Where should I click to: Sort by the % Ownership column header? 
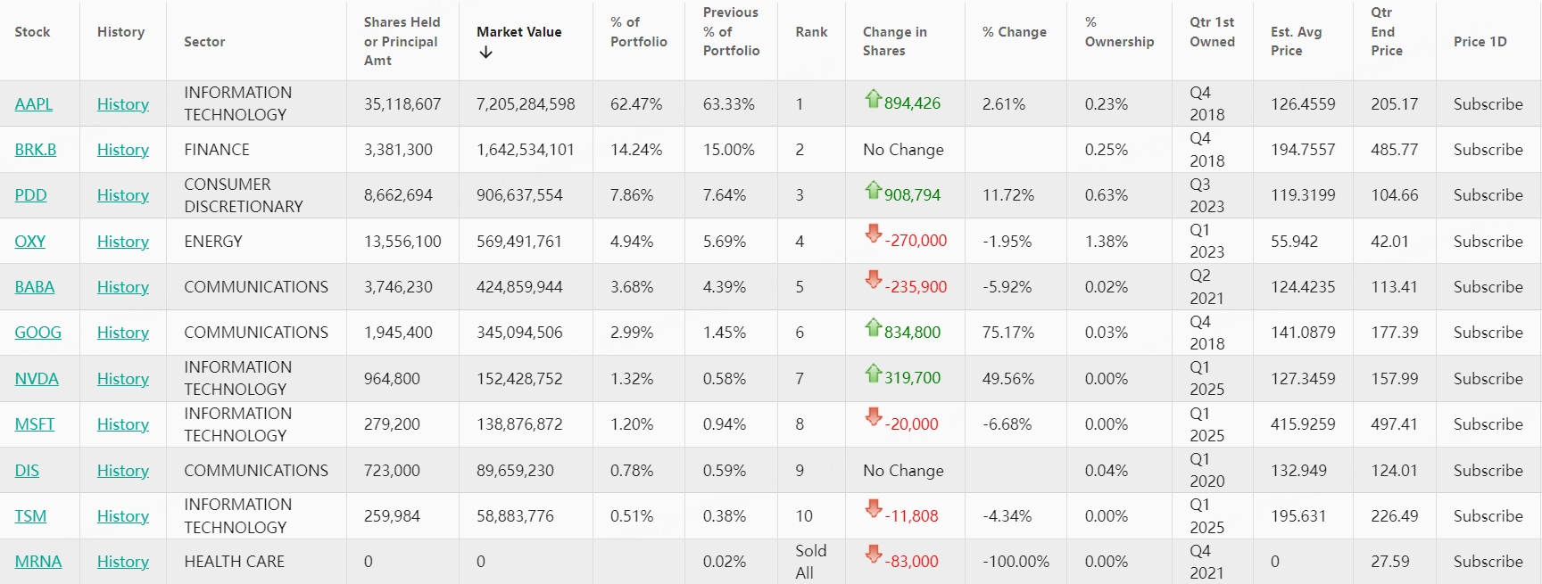pos(1119,32)
